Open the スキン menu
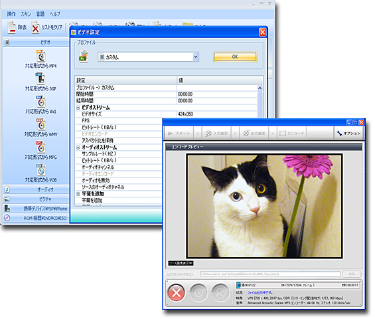This screenshot has height=319, width=375. [x=26, y=14]
